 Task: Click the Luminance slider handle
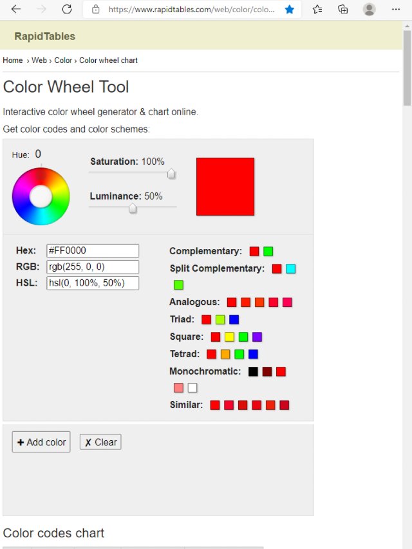point(133,208)
